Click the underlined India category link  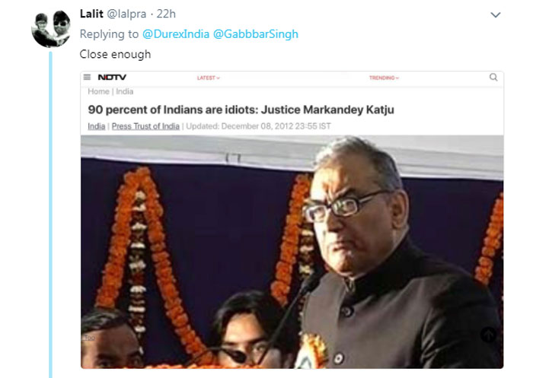point(97,126)
